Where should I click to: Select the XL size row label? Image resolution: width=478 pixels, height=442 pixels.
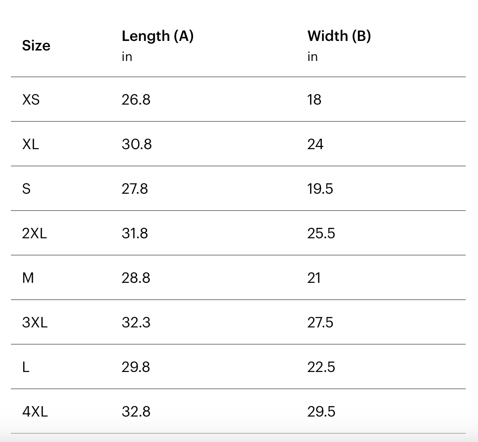pos(31,144)
